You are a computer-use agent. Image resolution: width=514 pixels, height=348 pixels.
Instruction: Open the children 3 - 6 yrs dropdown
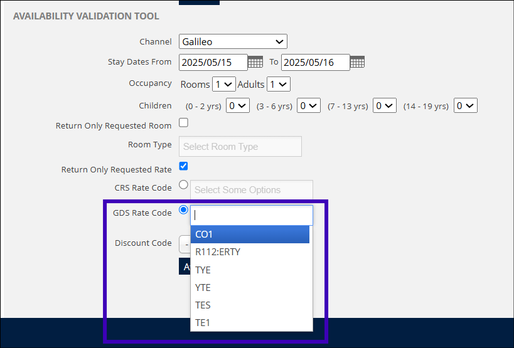[309, 105]
